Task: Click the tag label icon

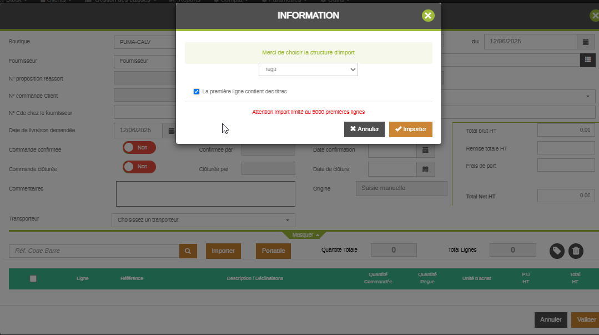Action: click(557, 251)
